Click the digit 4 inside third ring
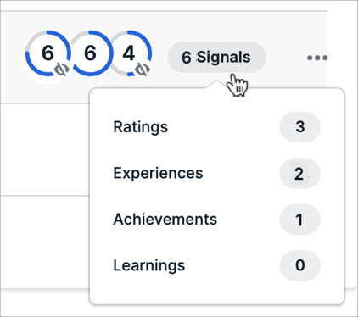The width and height of the screenshot is (358, 317). (x=129, y=53)
